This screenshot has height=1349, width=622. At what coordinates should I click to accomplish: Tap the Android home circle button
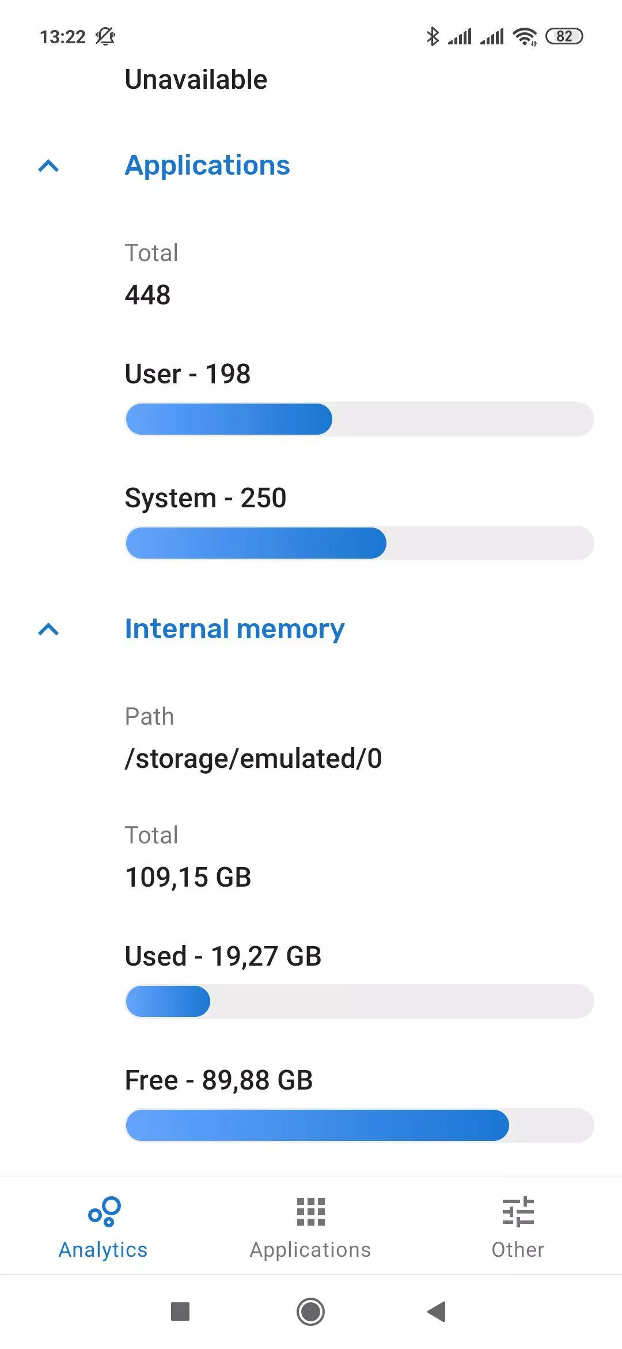point(310,1312)
